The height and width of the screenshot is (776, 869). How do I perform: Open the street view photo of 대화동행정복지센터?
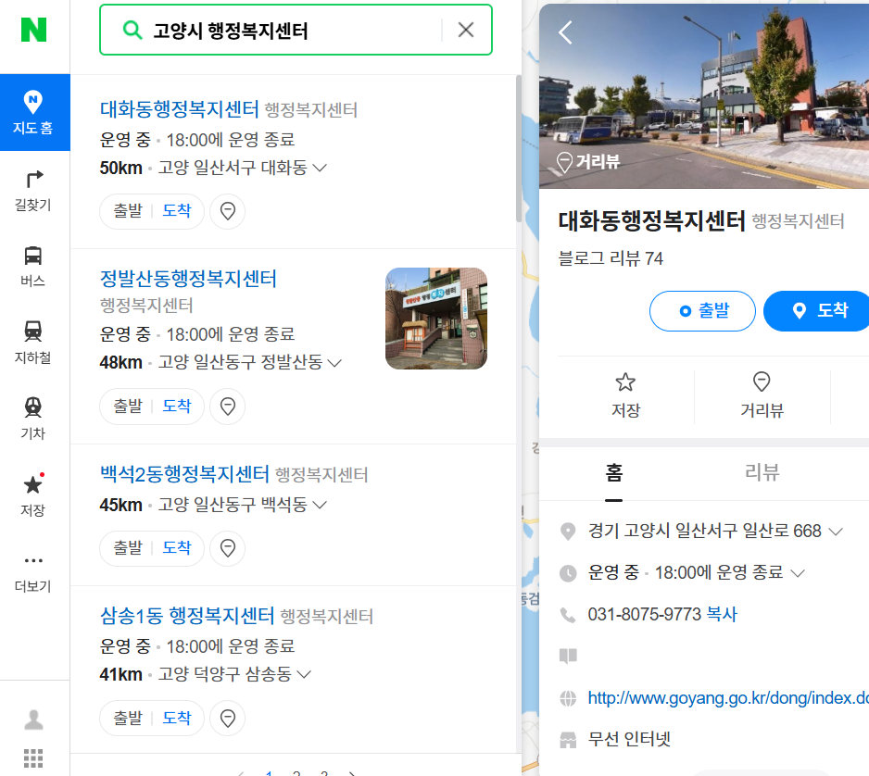coord(704,96)
